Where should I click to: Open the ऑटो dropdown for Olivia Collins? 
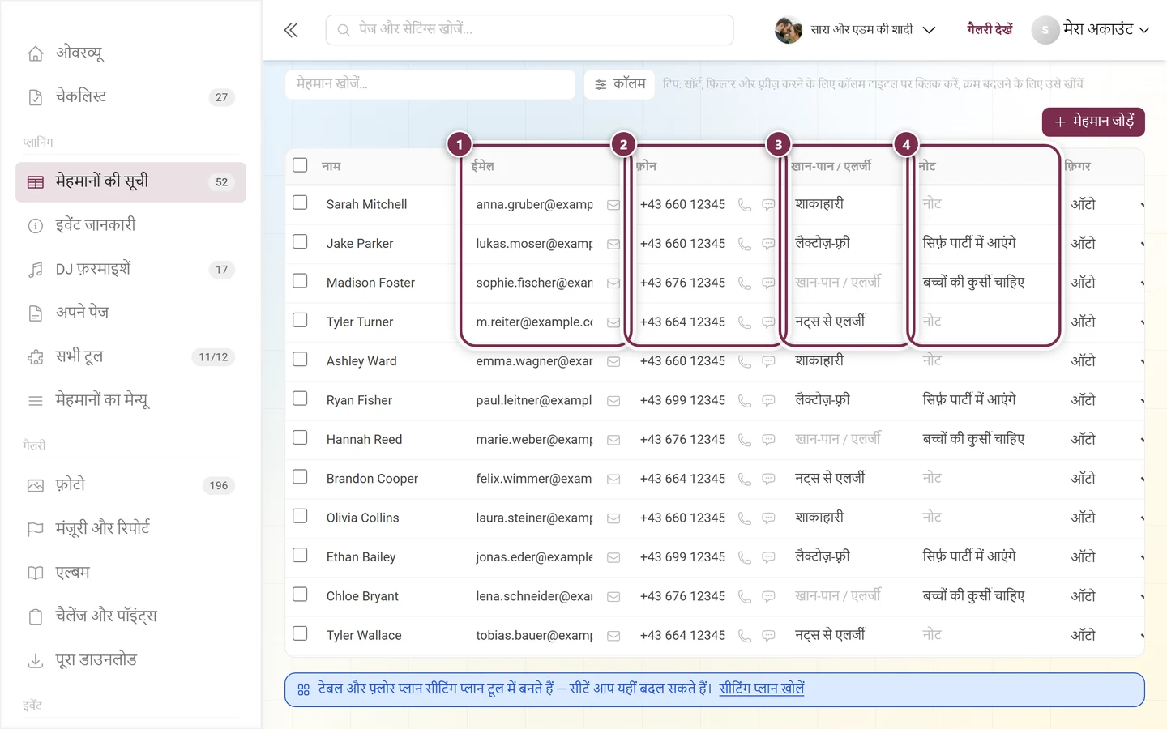click(x=1105, y=518)
